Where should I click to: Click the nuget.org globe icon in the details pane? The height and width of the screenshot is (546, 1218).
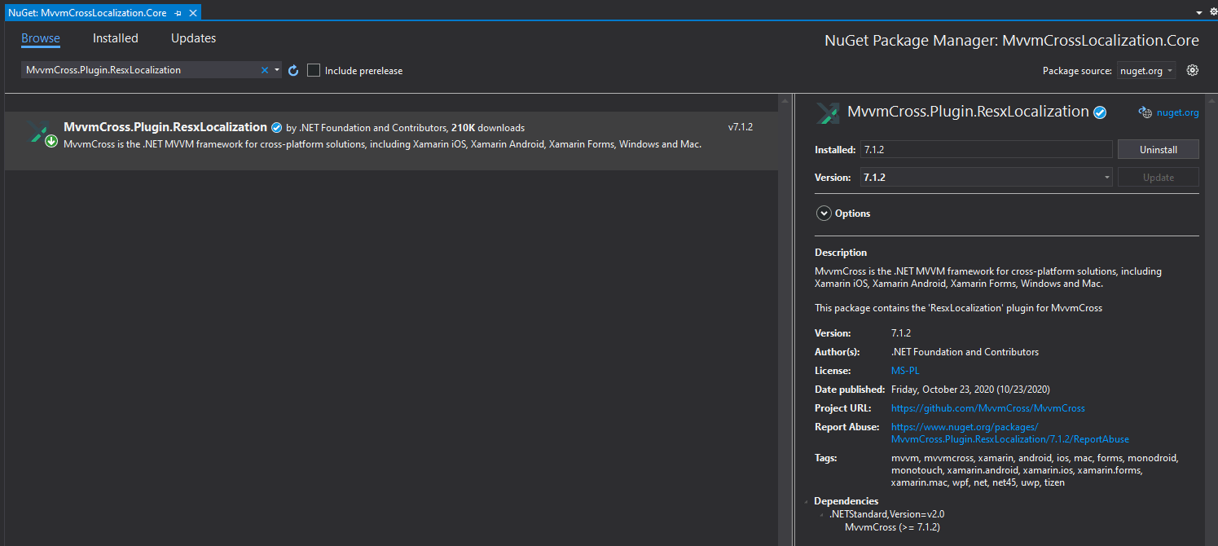click(x=1145, y=112)
